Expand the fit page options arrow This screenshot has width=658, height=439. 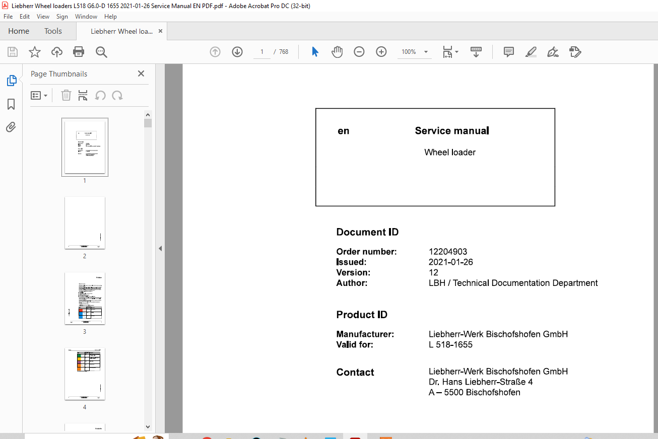[x=456, y=52]
